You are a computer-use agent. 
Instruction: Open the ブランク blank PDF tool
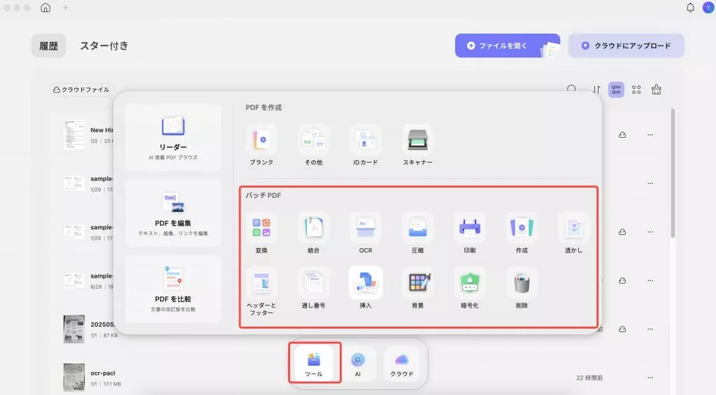262,145
